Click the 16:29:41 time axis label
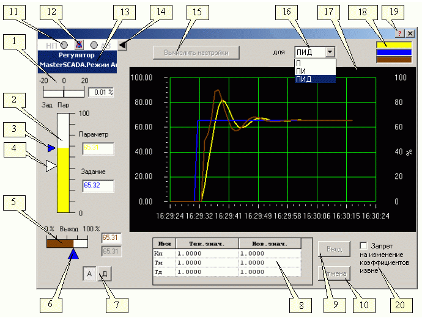This screenshot has width=422, height=318. tap(228, 216)
